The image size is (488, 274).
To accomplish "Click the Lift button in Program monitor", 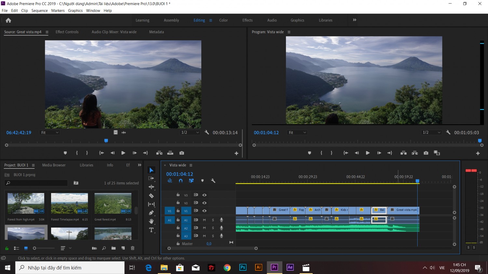I will coord(403,153).
